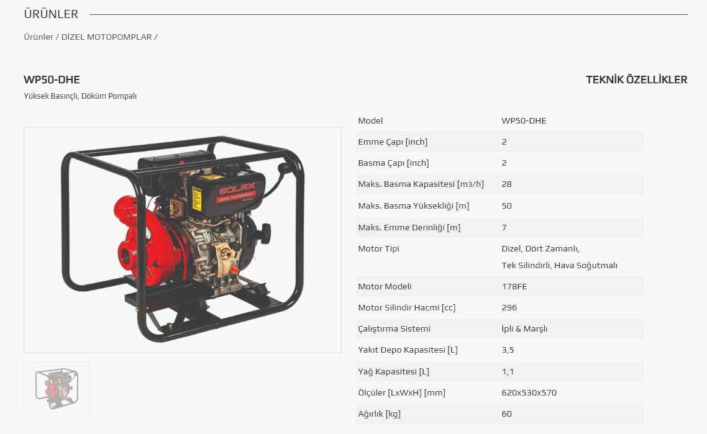Click the 'Yakıt Depo Kapasitesi [L]' label
707x434 pixels.
408,350
